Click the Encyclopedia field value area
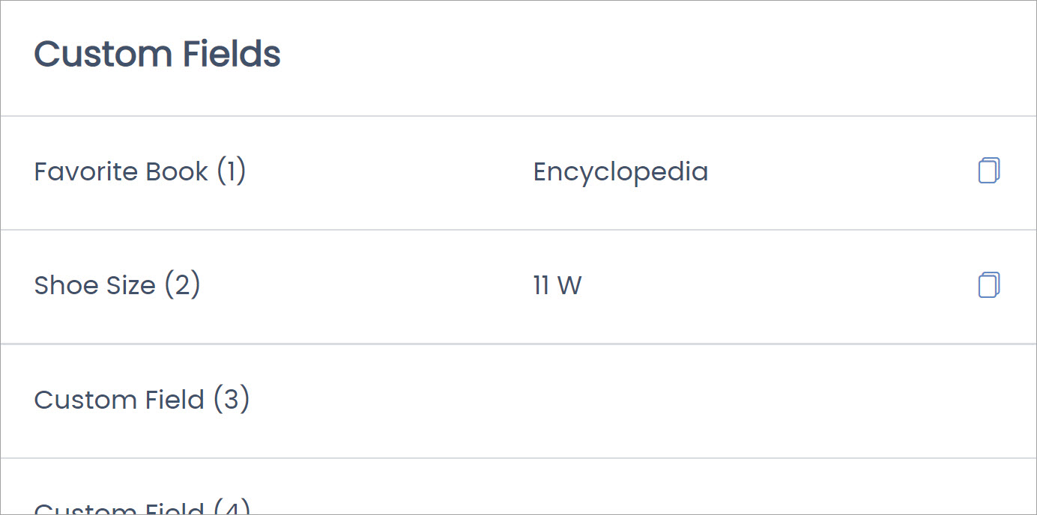The height and width of the screenshot is (515, 1037). point(620,171)
